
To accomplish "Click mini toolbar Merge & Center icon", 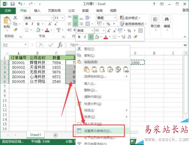I will 140,31.
